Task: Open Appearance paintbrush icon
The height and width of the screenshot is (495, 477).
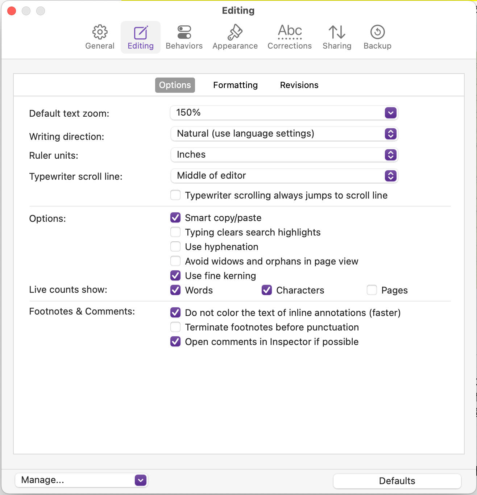Action: [235, 32]
